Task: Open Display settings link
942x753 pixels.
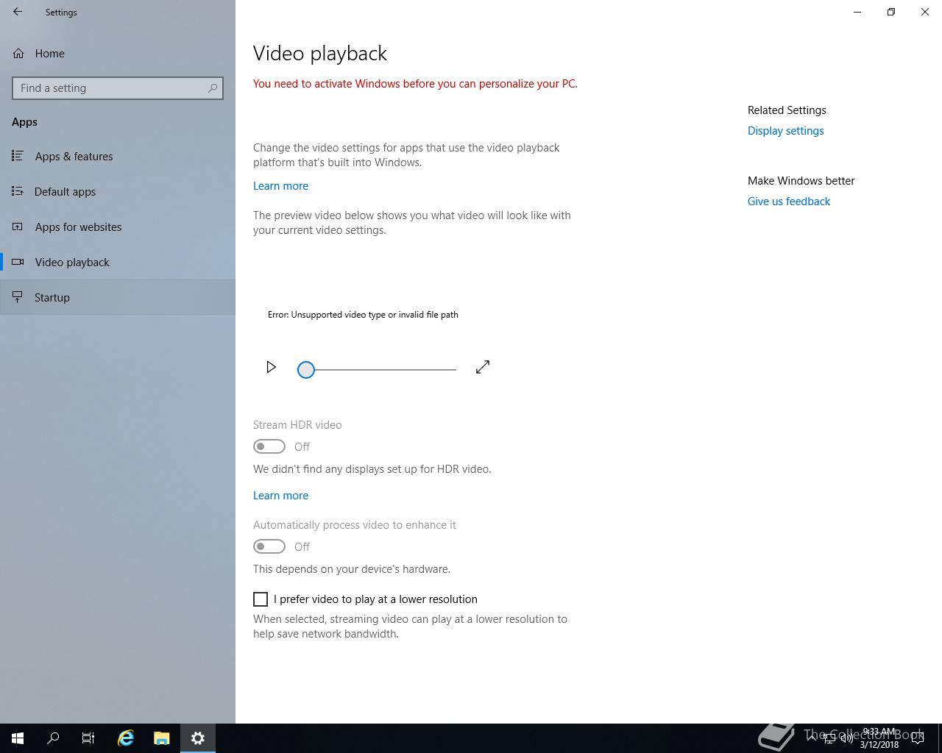Action: tap(785, 131)
